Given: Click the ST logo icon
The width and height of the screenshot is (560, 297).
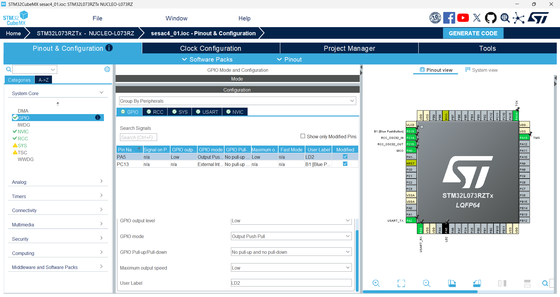Looking at the screenshot, I should [x=538, y=18].
